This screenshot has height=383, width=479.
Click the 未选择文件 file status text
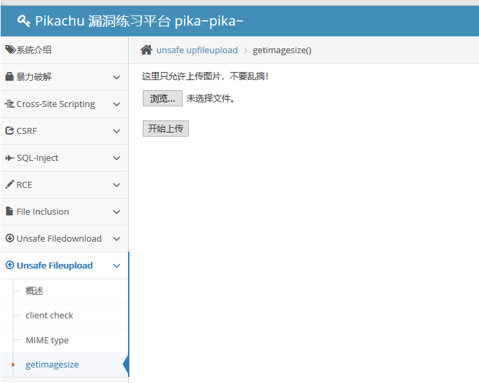point(210,98)
